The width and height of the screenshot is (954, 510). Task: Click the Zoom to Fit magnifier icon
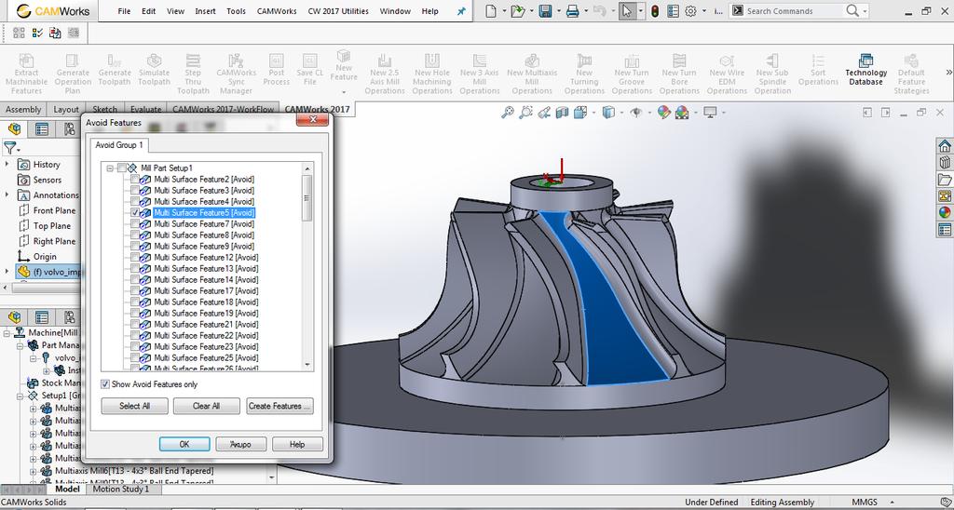[x=508, y=113]
